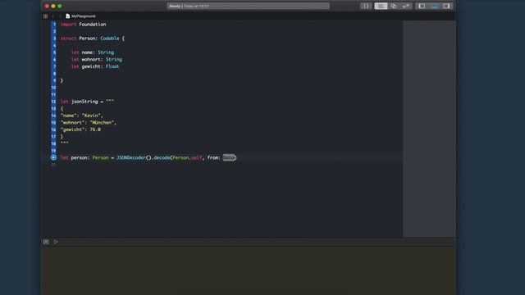Click 'let wohnort: String' line
Viewport: 525px width, 295px height.
click(x=97, y=60)
